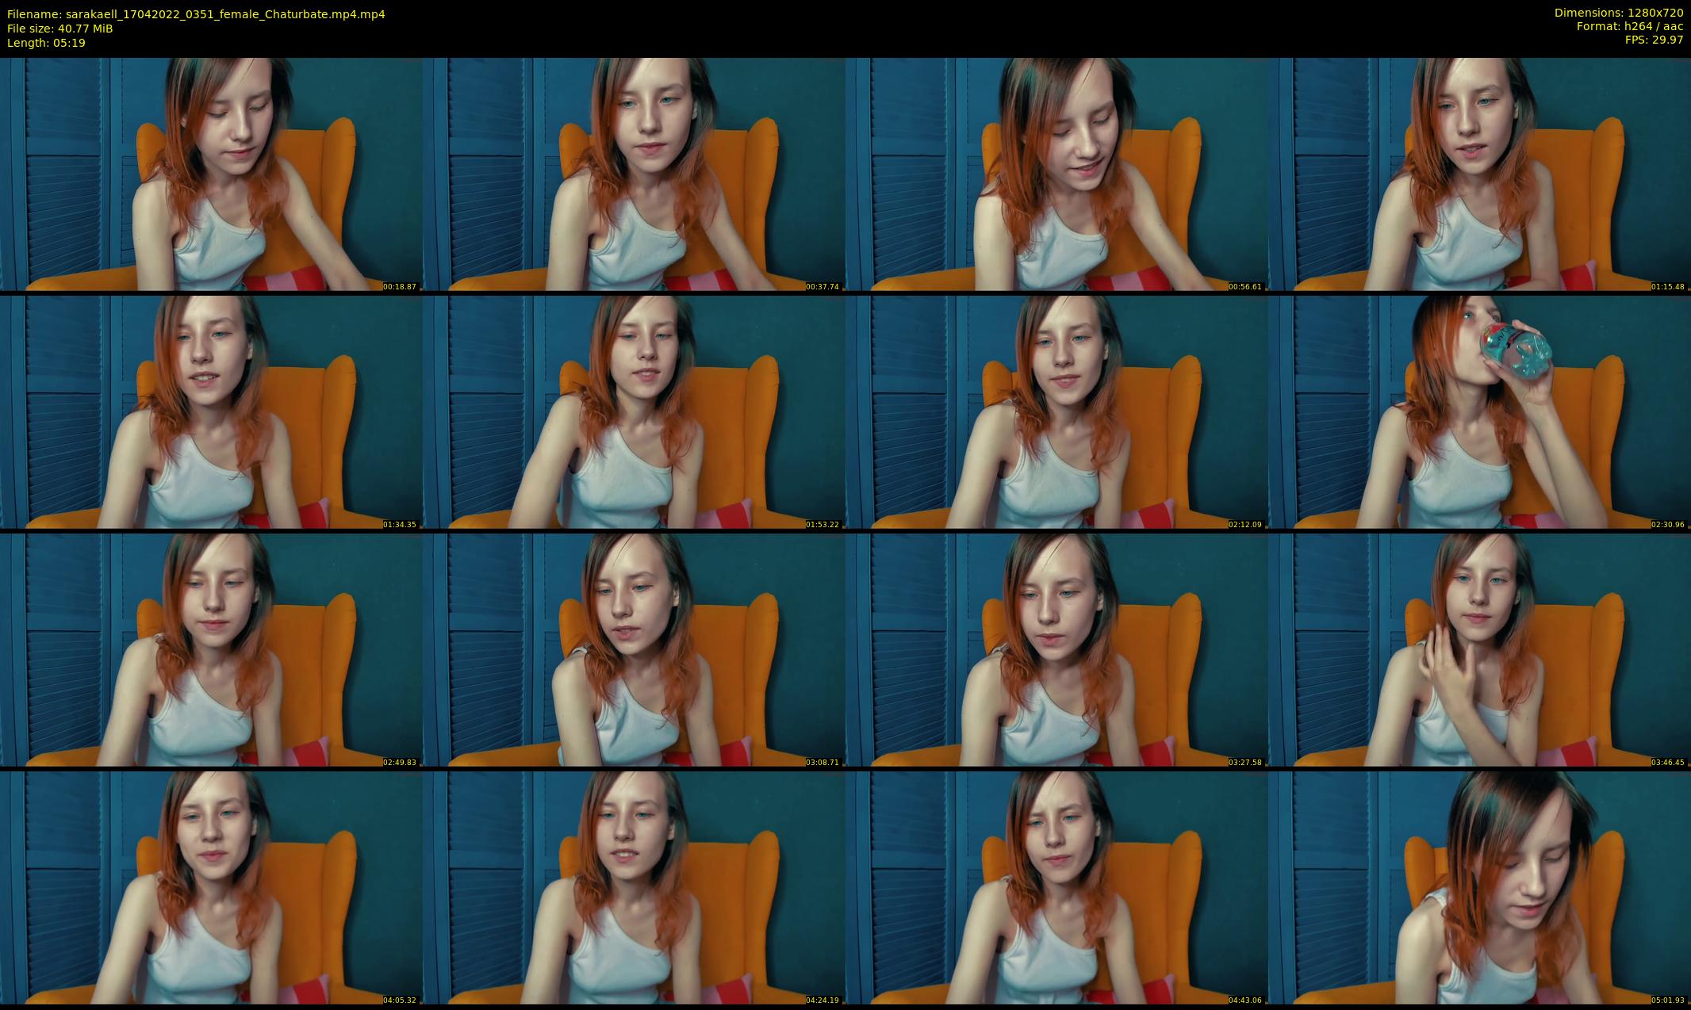Choose the frame stamped 04:43.06
This screenshot has width=1691, height=1010.
pyautogui.click(x=1056, y=888)
